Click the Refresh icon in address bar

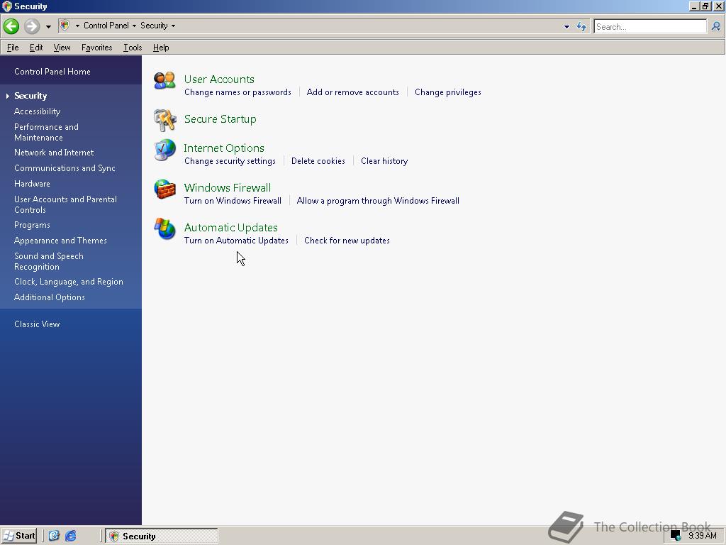581,26
